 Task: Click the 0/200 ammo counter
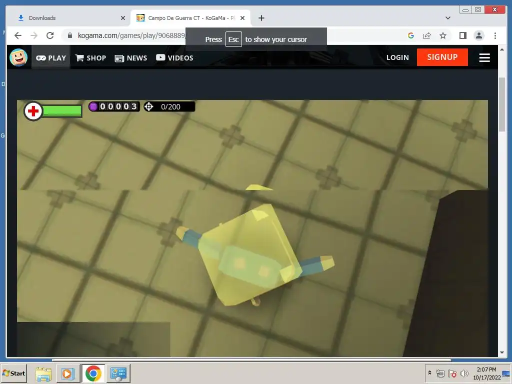[170, 107]
